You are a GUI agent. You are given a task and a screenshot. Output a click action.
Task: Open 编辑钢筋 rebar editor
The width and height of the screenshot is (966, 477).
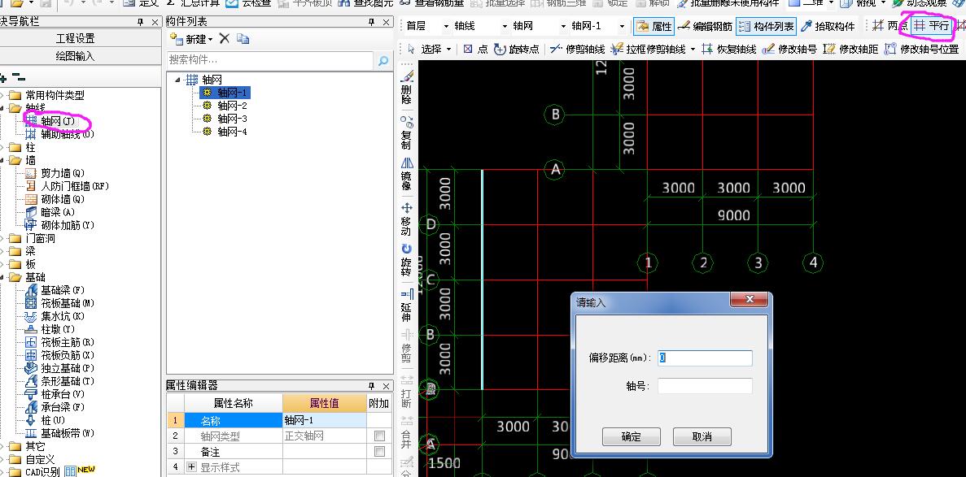(705, 27)
